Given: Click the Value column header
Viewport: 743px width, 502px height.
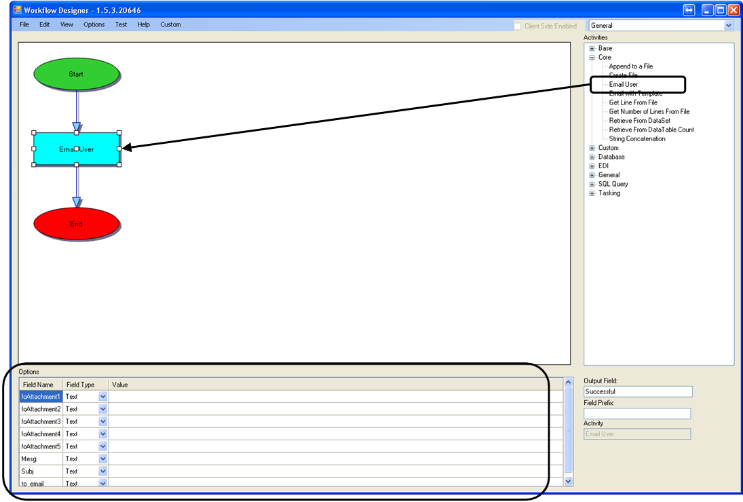Looking at the screenshot, I should (336, 385).
